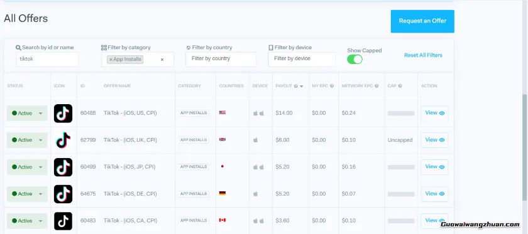528x234 pixels.
Task: Click the Cap help question icon
Action: (400, 86)
